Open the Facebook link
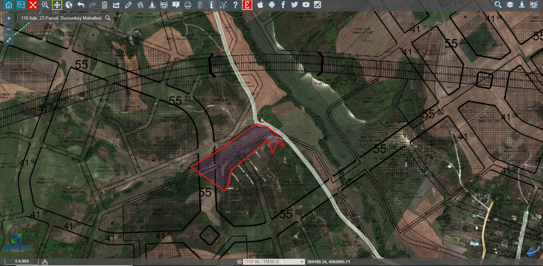This screenshot has height=266, width=543. pyautogui.click(x=283, y=5)
